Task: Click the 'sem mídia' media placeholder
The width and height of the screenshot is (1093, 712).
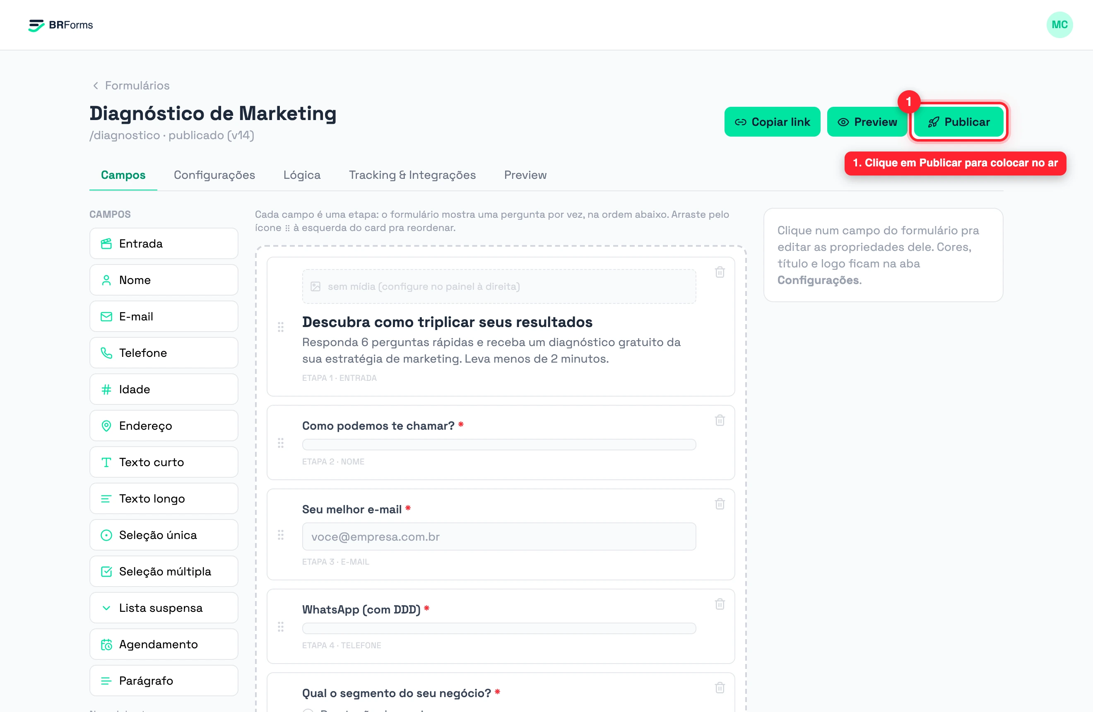Action: [499, 286]
